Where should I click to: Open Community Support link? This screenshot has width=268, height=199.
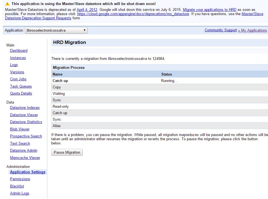coord(221,30)
